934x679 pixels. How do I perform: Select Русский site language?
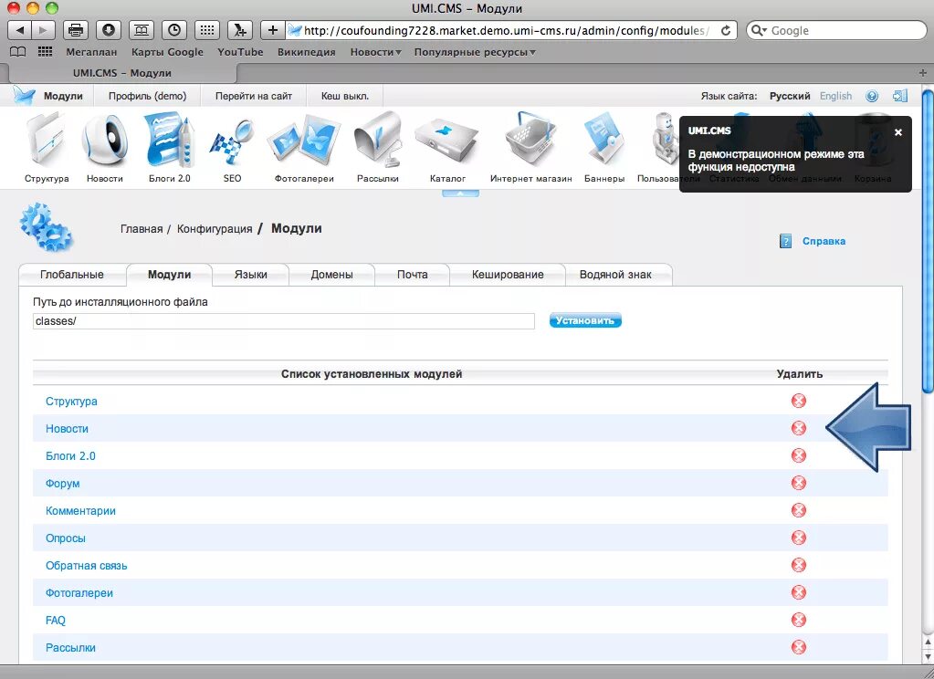pyautogui.click(x=790, y=96)
